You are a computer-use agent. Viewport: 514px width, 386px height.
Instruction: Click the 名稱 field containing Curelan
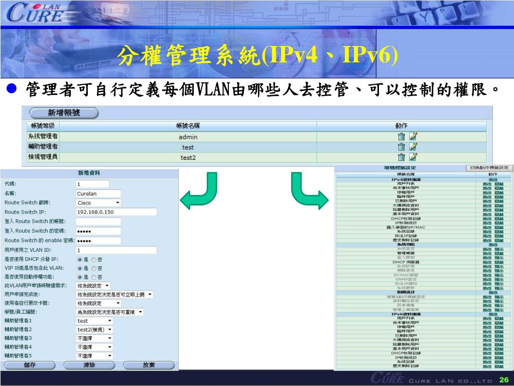[98, 194]
